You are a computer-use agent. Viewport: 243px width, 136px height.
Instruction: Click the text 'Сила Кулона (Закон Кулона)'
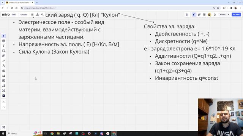(54, 52)
